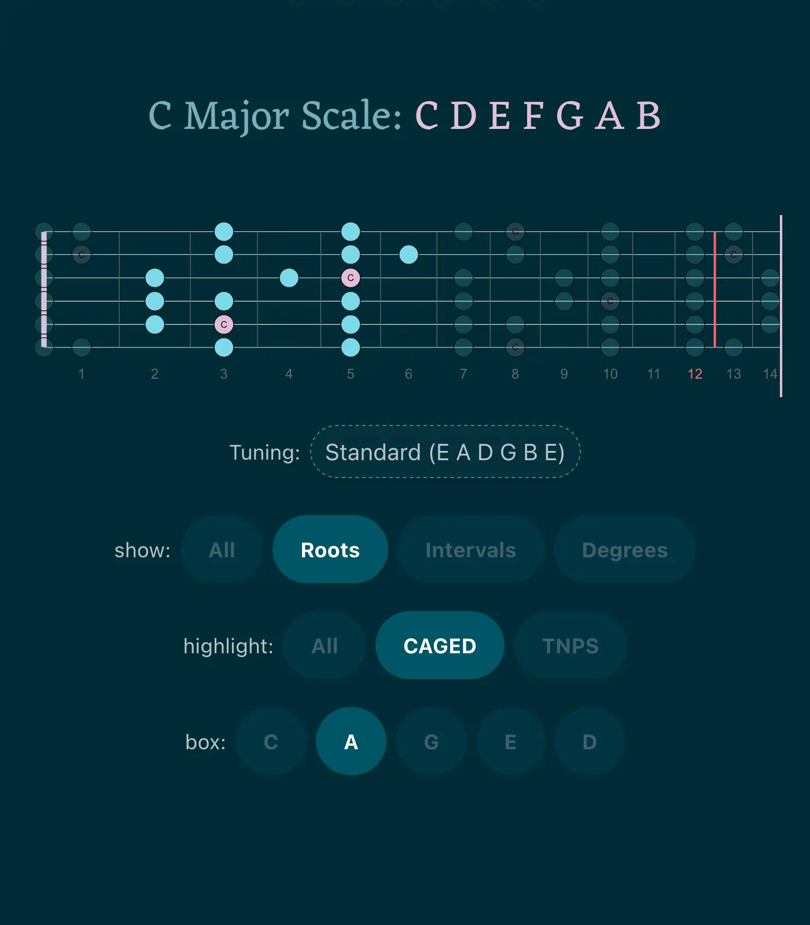Image resolution: width=810 pixels, height=925 pixels.
Task: Click the bottom note dot at fret 5
Action: 351,348
